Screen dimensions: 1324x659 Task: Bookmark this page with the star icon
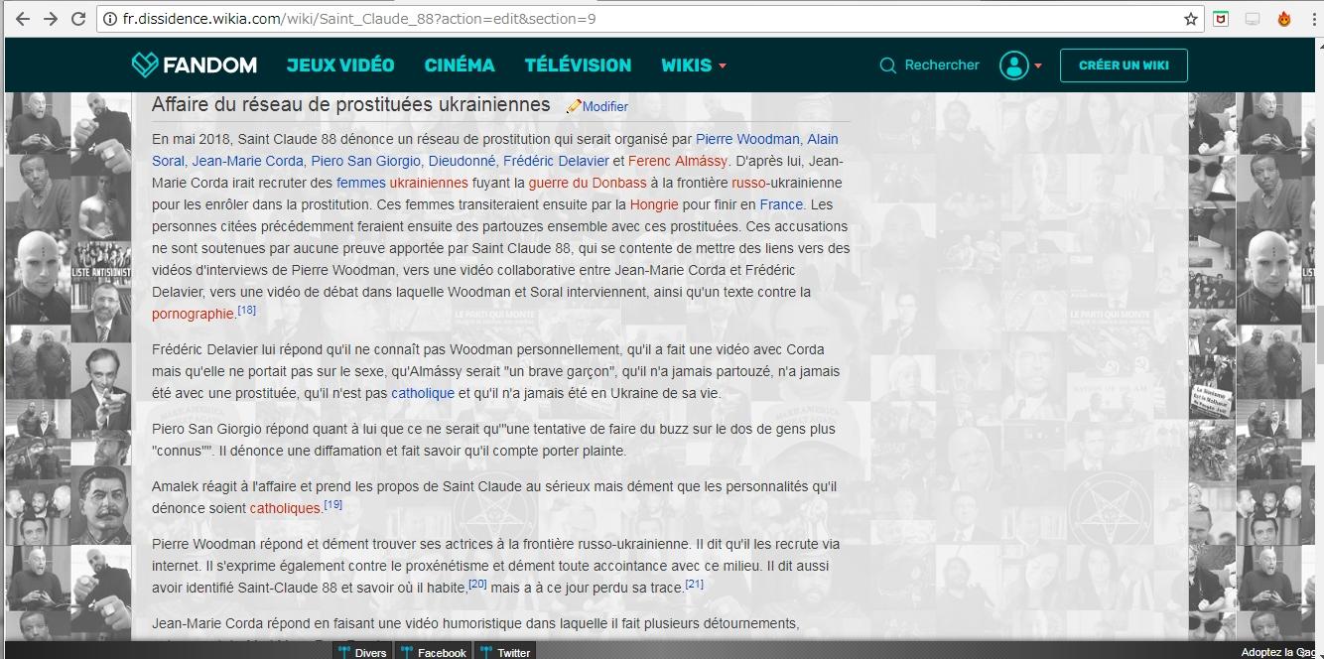point(1190,19)
